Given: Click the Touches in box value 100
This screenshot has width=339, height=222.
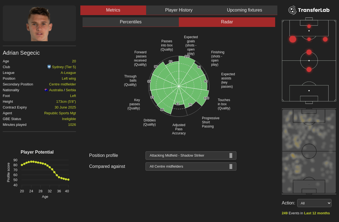Looking at the screenshot, I should click(x=206, y=98).
